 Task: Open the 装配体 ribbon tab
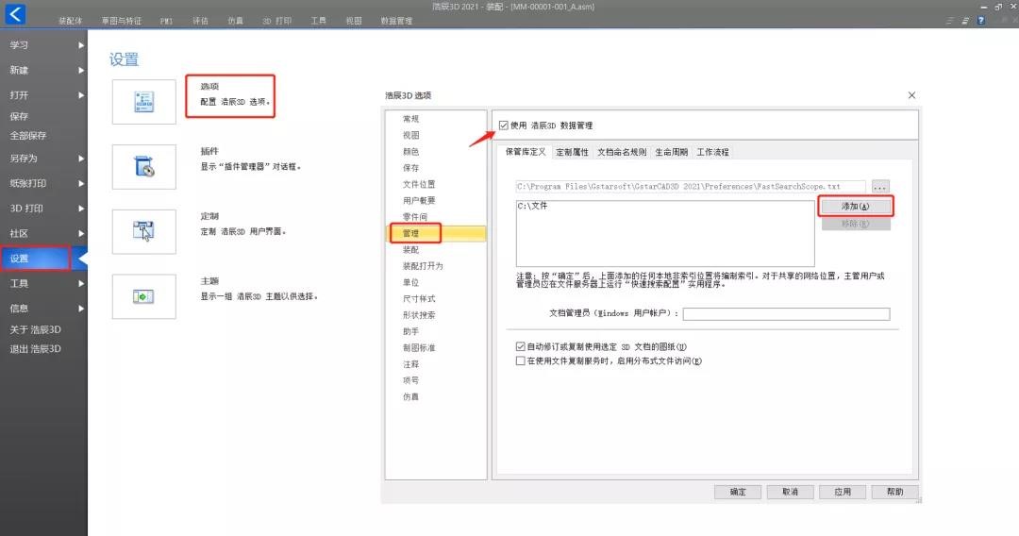tap(70, 21)
